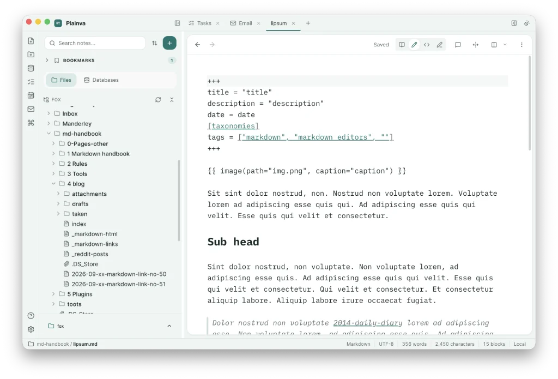Open the sort order icon beside search
This screenshot has width=558, height=379.
[154, 43]
